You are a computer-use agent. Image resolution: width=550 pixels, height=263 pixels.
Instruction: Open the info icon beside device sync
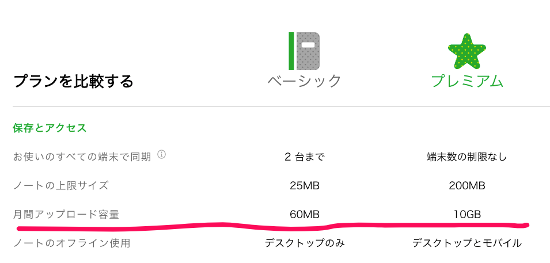(x=161, y=154)
